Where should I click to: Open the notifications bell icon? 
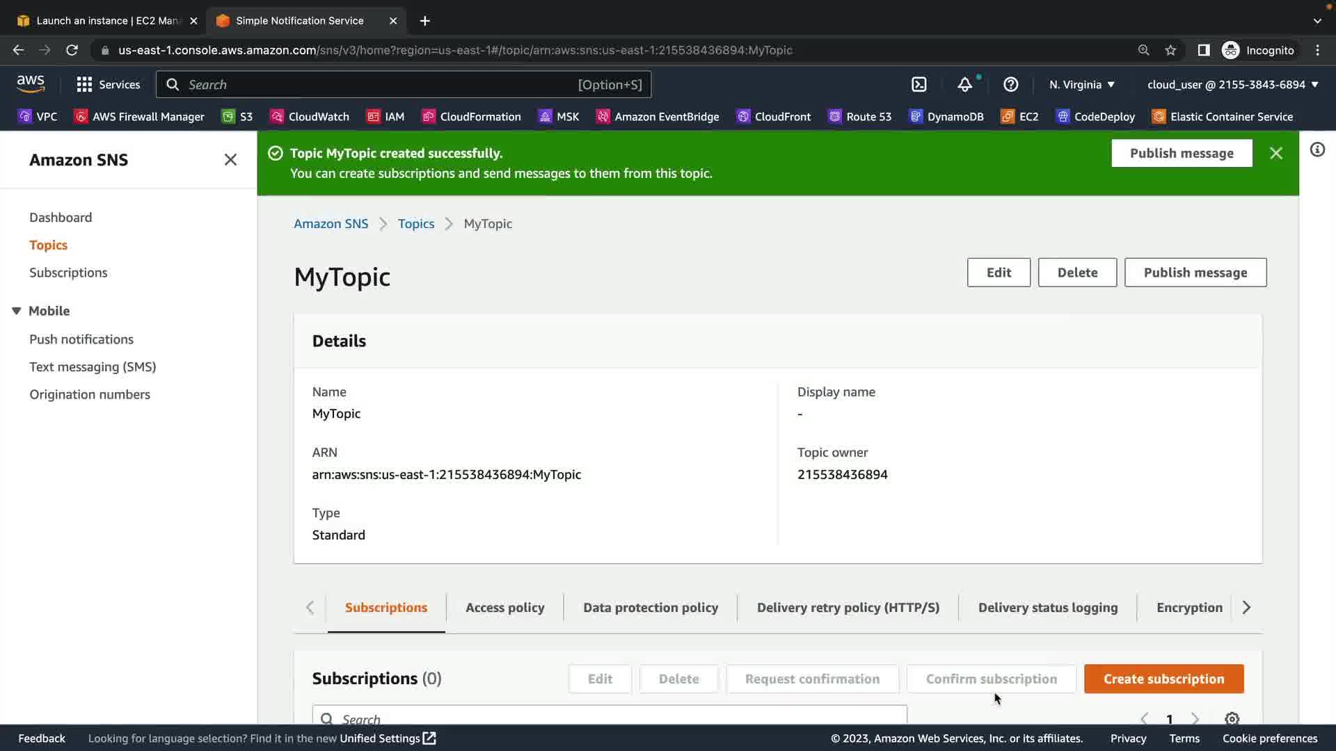(964, 84)
